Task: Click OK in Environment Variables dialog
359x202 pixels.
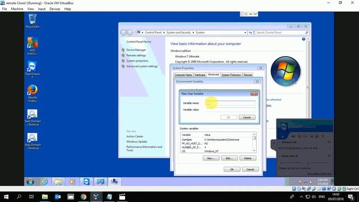Action: [x=232, y=169]
